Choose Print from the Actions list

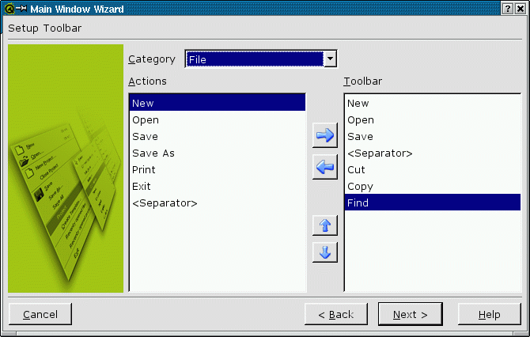[144, 170]
